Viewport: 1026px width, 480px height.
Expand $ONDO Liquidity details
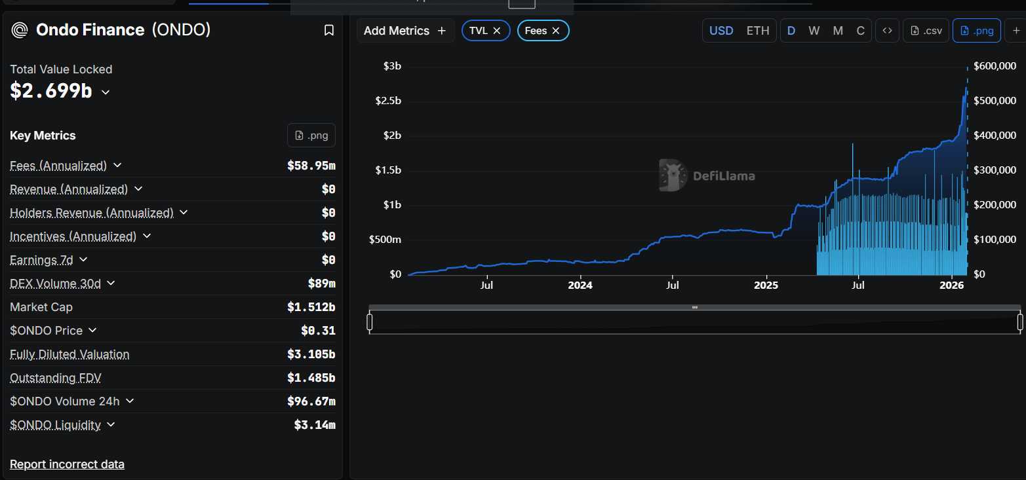[111, 424]
